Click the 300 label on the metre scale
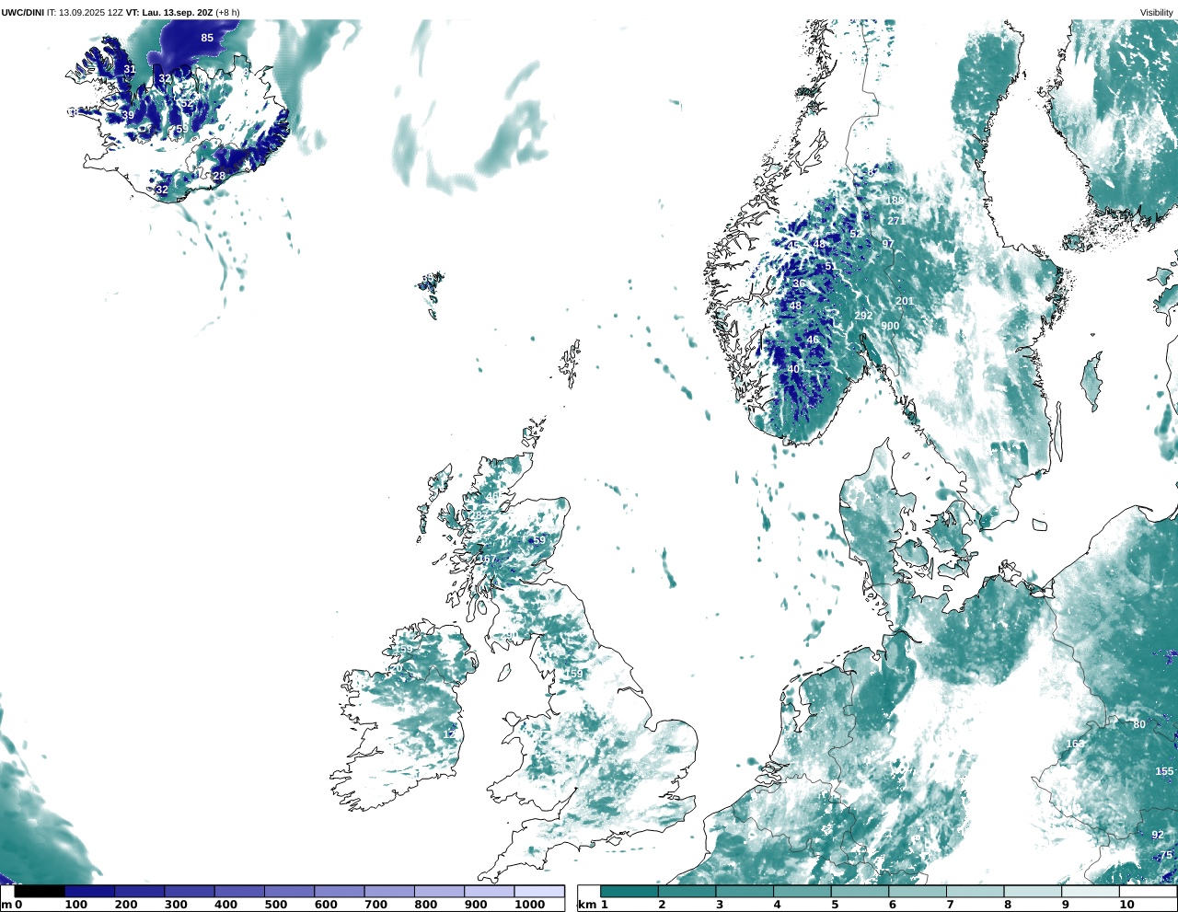This screenshot has height=912, width=1178. pyautogui.click(x=176, y=905)
